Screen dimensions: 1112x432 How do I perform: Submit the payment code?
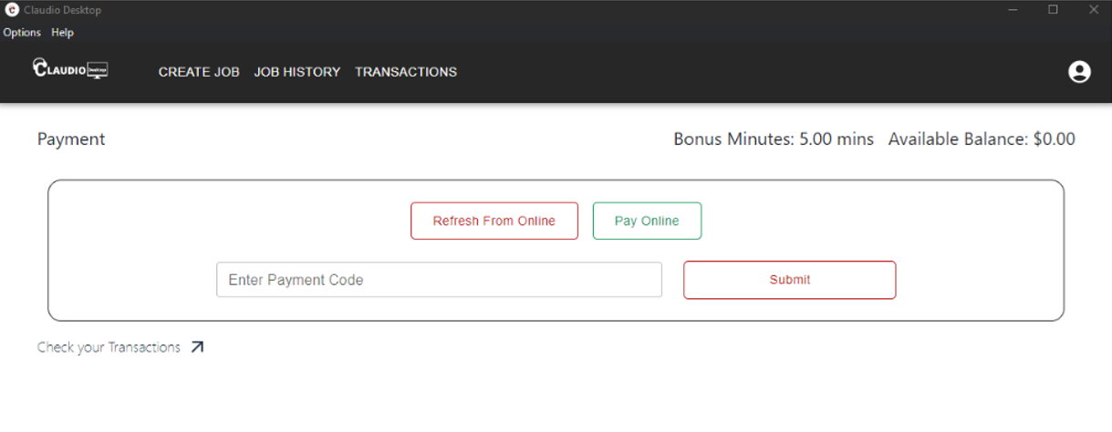[790, 280]
